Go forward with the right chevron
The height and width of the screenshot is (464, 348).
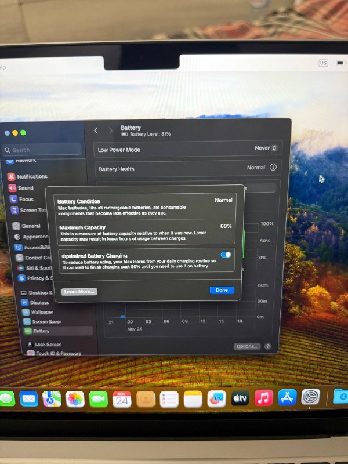(x=110, y=130)
